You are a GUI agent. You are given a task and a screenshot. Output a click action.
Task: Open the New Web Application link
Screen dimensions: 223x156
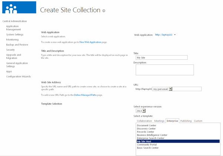(x=90, y=42)
